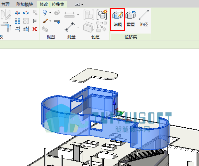Click the 创建 panel title
The width and height of the screenshot is (199, 166).
[95, 37]
